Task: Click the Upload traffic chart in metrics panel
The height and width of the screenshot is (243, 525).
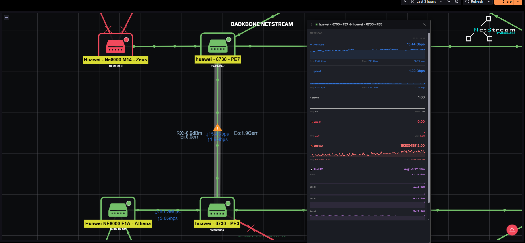Action: pyautogui.click(x=367, y=81)
